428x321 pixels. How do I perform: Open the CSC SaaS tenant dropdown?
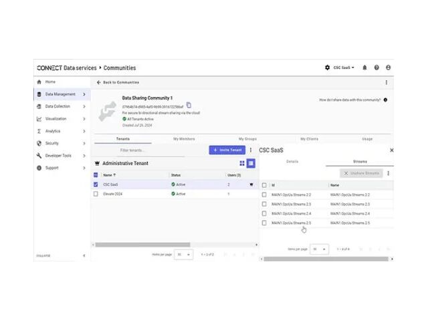[x=344, y=68]
